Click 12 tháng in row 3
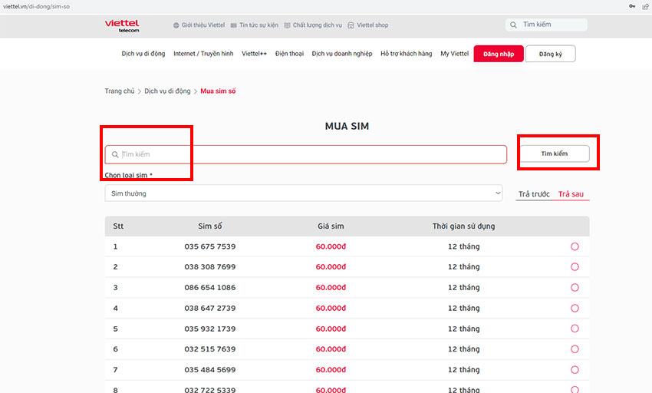This screenshot has height=393, width=652. pyautogui.click(x=463, y=287)
